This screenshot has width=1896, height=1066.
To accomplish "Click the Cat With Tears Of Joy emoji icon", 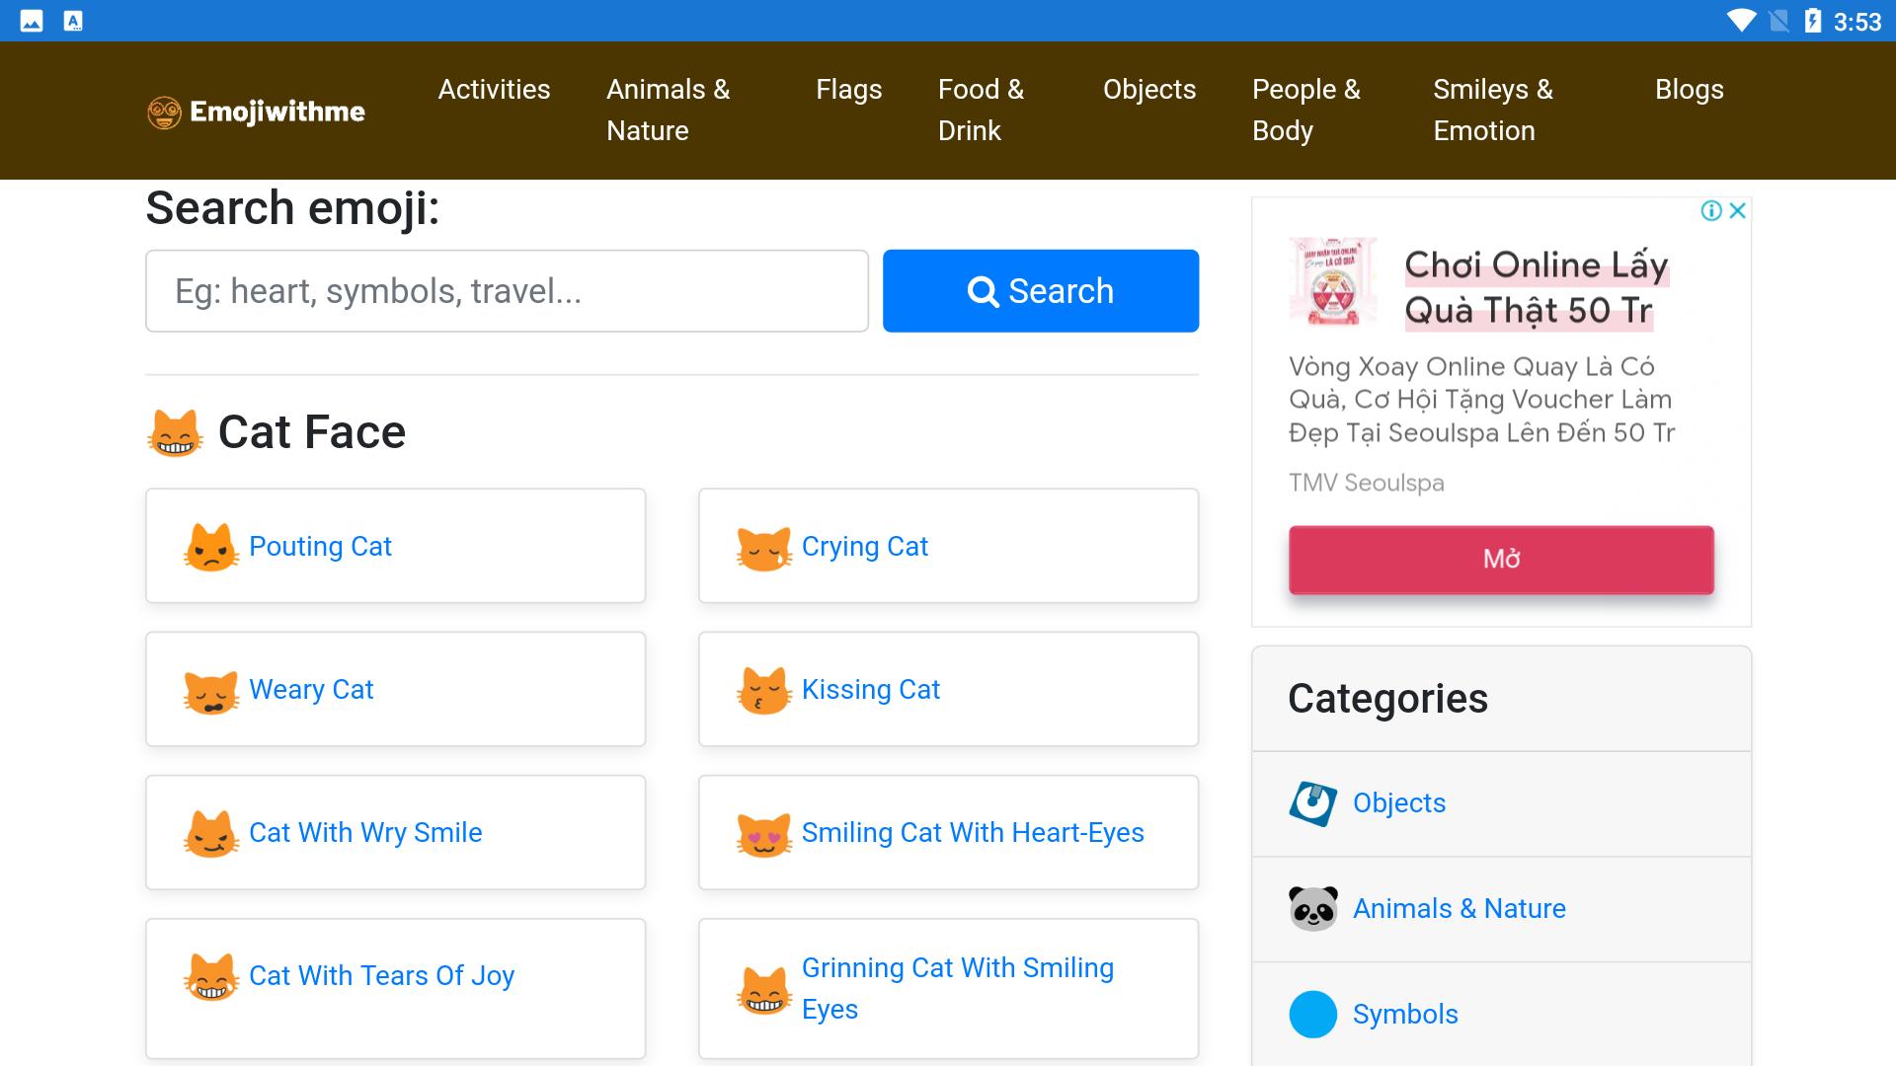I will (211, 976).
